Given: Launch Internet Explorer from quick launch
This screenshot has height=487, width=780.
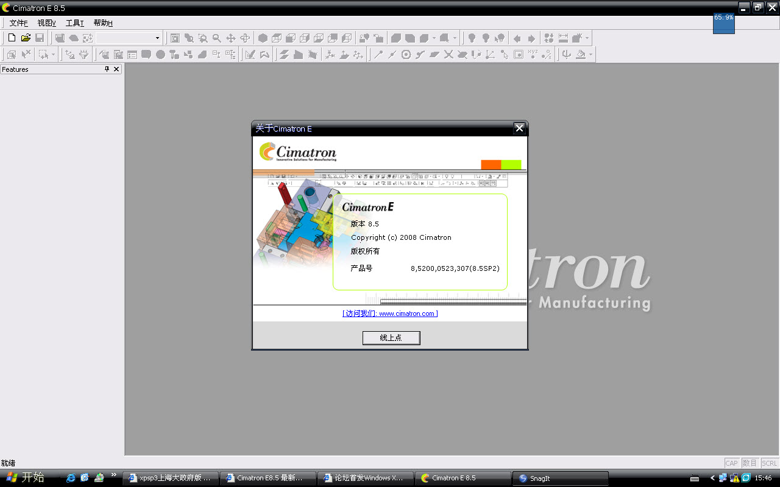Looking at the screenshot, I should (71, 478).
